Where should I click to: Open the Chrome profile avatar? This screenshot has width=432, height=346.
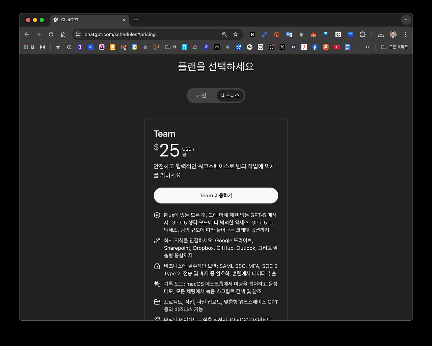coord(393,34)
